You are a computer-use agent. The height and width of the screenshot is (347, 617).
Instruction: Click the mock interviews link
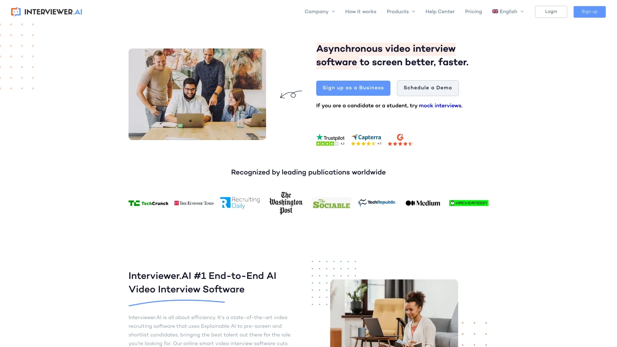[440, 106]
